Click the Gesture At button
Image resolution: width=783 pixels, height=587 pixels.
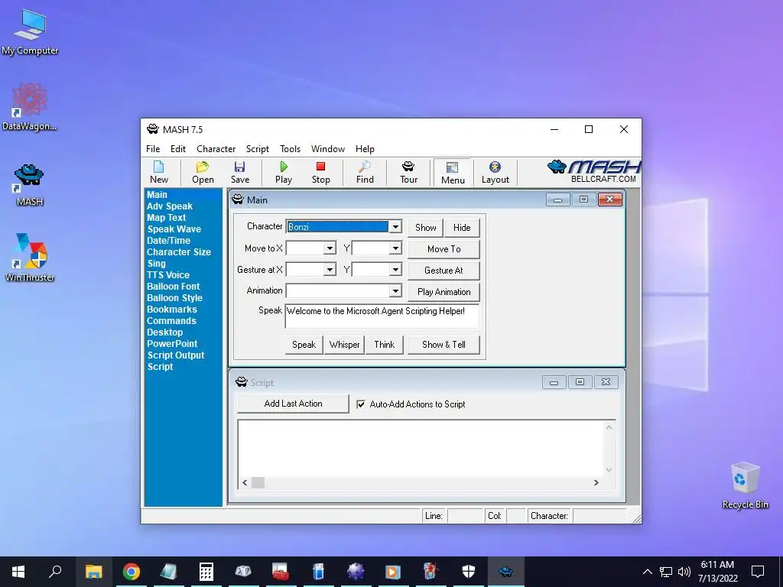(x=443, y=271)
